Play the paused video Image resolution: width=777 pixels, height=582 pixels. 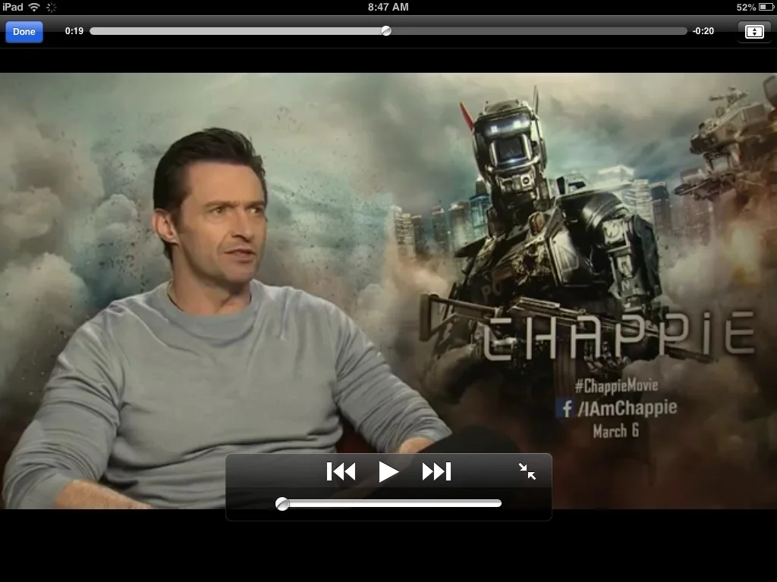(x=388, y=471)
